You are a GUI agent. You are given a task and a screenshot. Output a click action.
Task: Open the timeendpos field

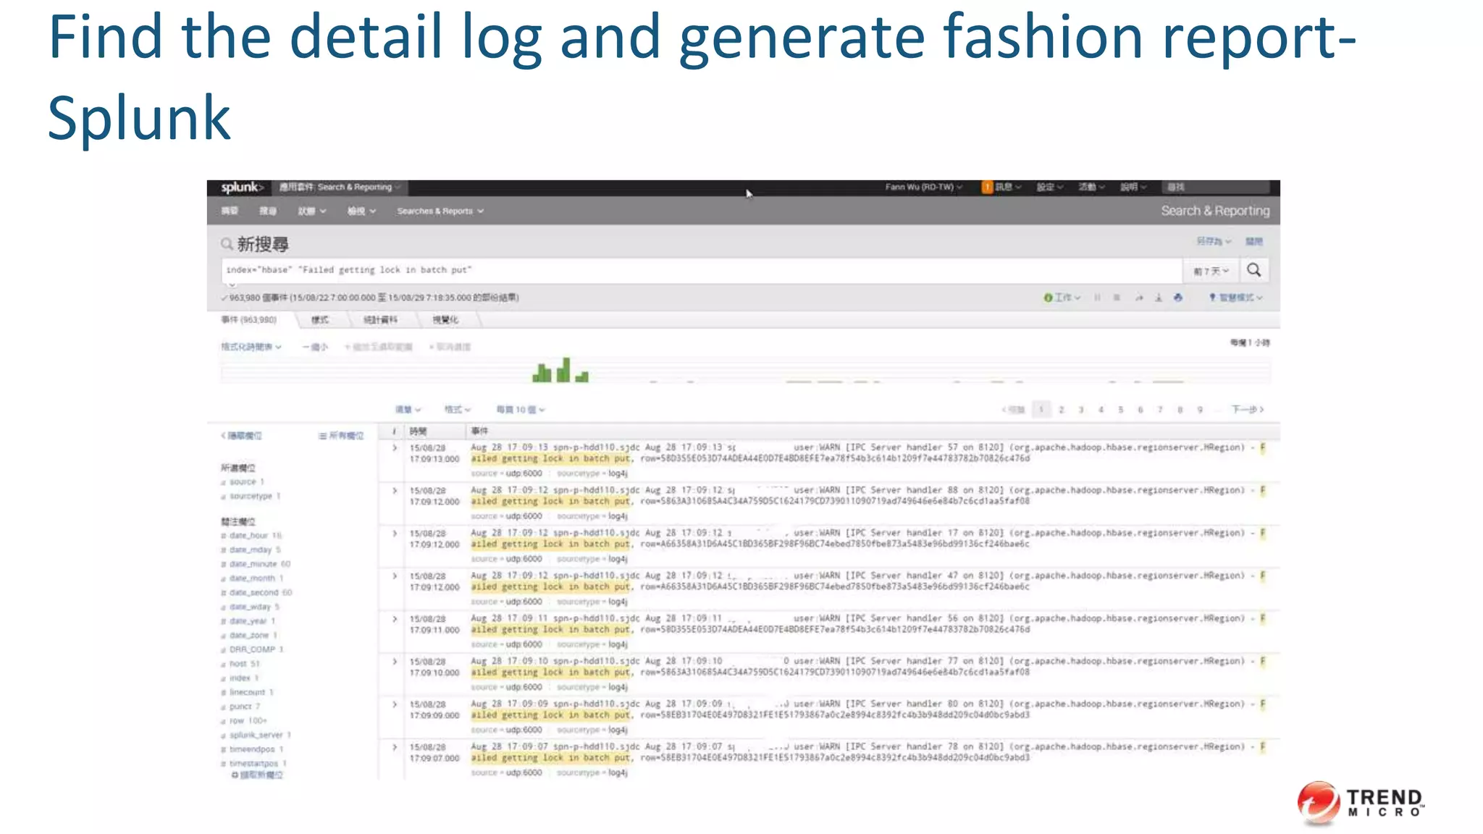coord(252,749)
